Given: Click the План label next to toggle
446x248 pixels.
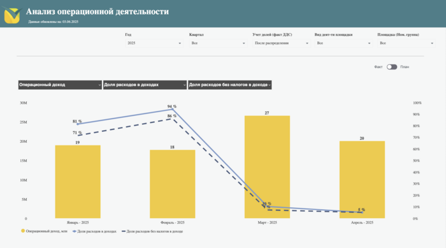Looking at the screenshot, I should pos(405,67).
